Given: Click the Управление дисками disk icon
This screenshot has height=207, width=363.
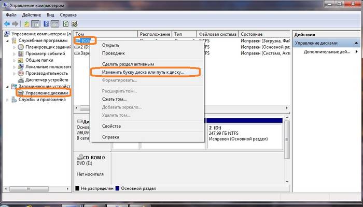Looking at the screenshot, I should (x=21, y=93).
